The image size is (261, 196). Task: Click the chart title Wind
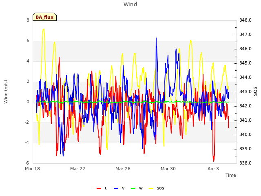(x=130, y=4)
